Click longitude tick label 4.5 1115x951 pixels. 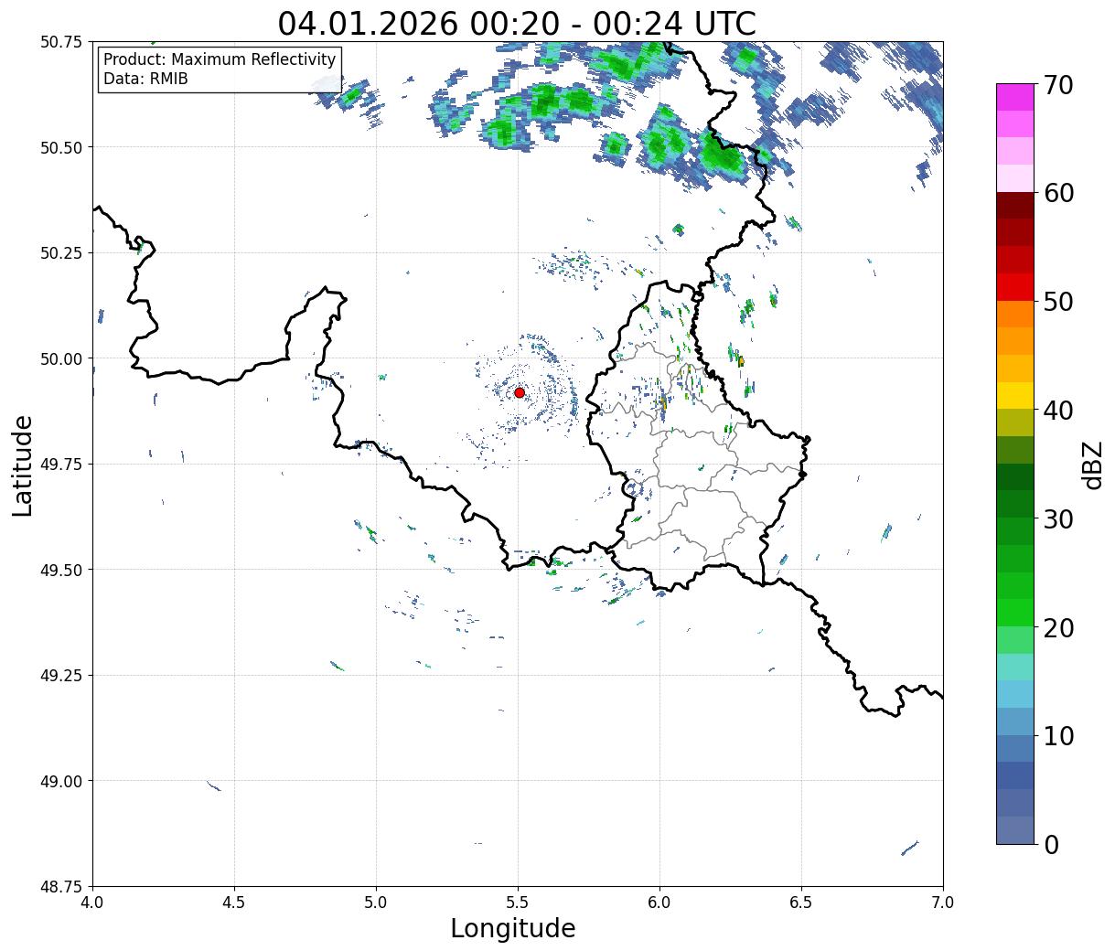coord(235,902)
